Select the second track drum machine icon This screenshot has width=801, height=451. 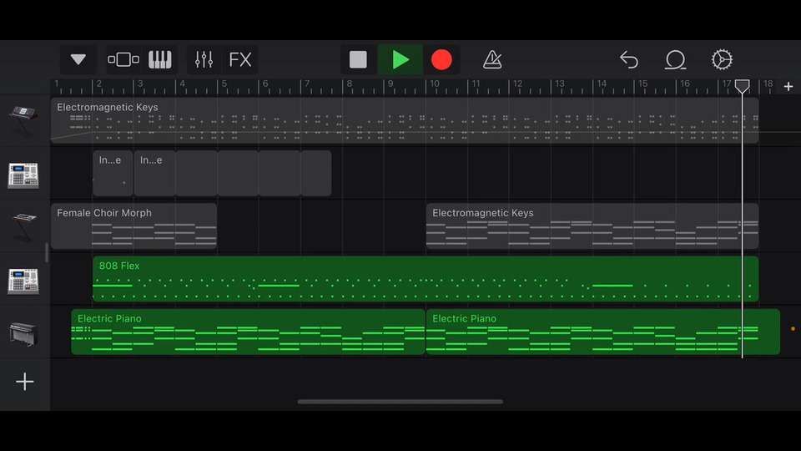pyautogui.click(x=23, y=175)
